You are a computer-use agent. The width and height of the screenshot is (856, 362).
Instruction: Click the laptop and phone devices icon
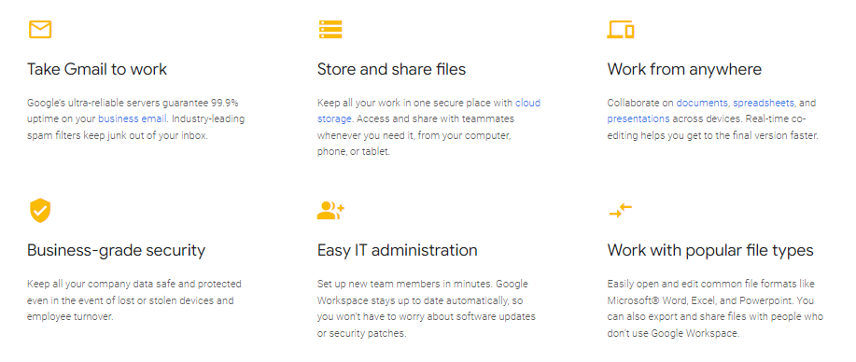(621, 30)
